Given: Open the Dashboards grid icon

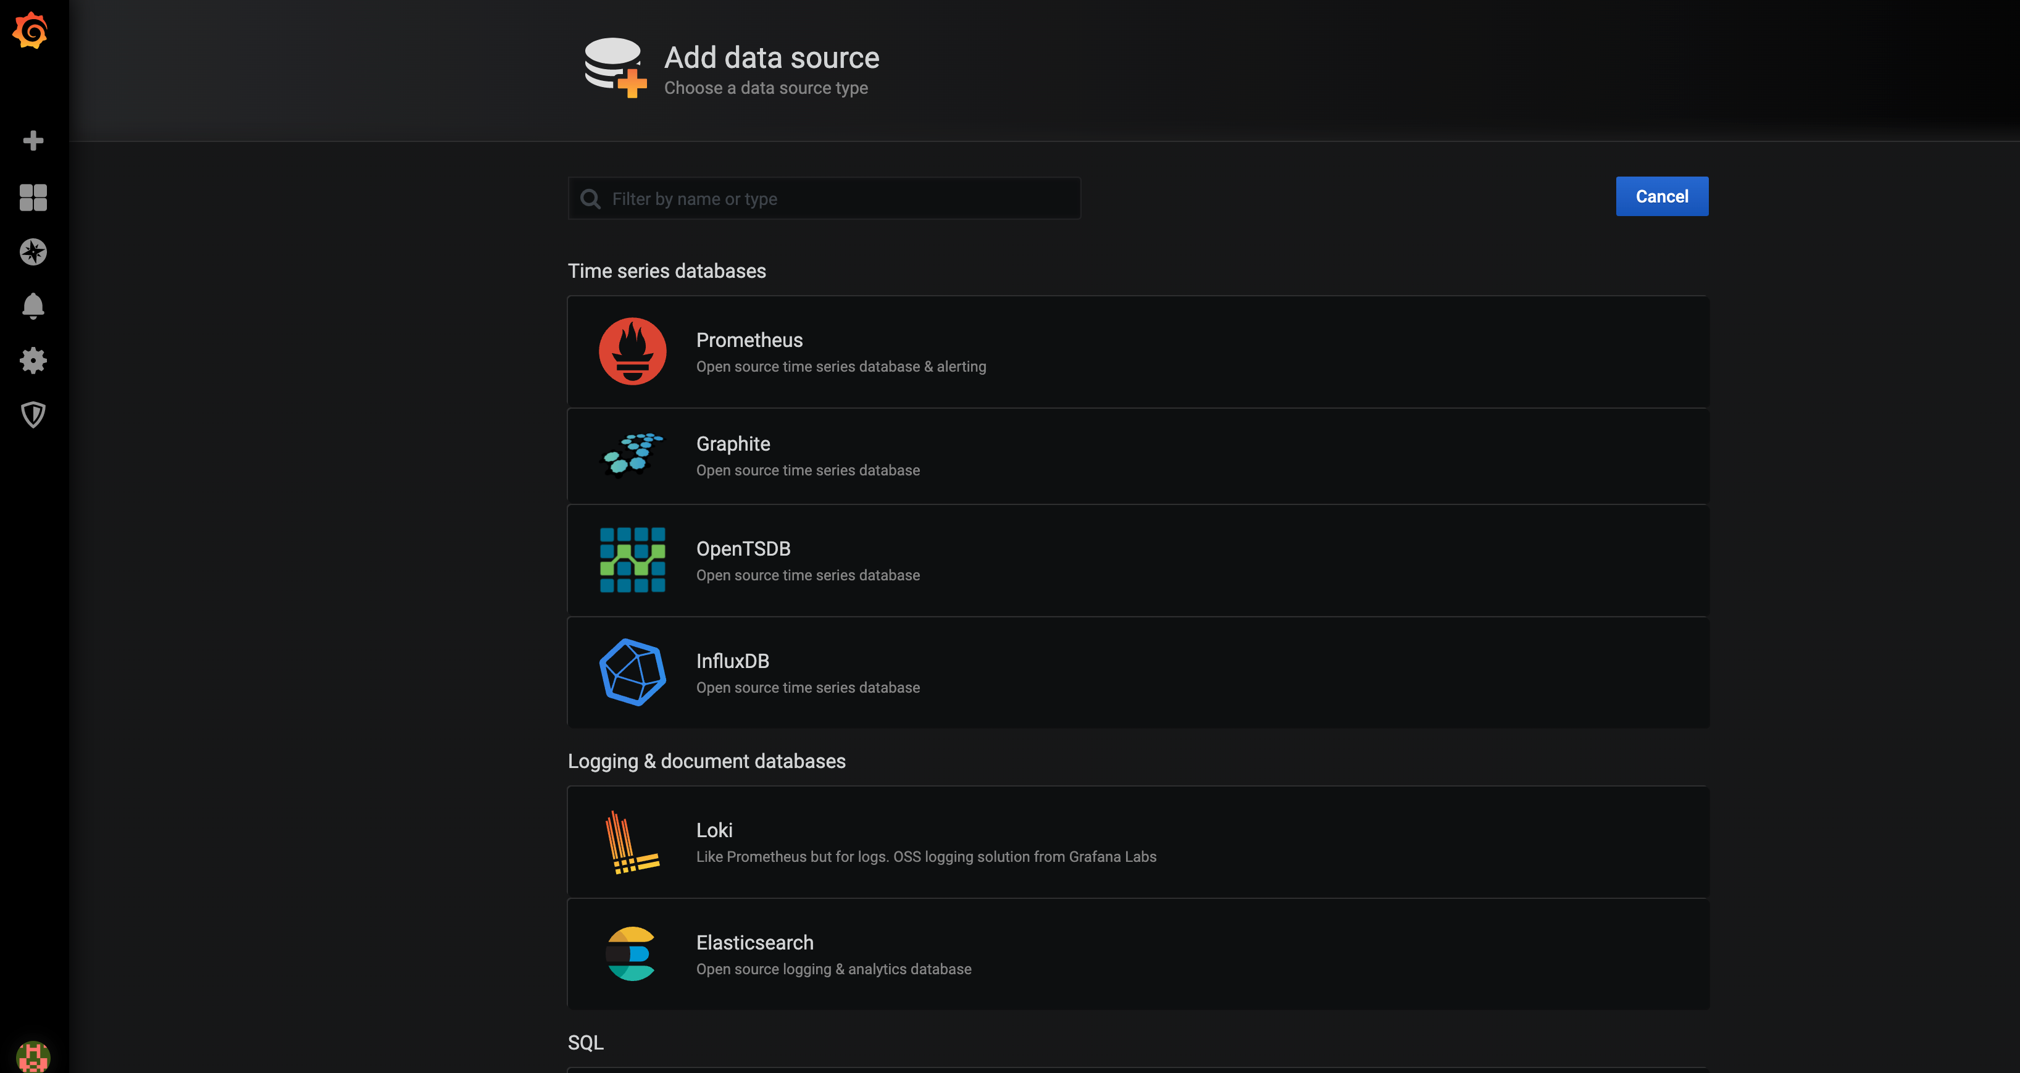Looking at the screenshot, I should click(x=33, y=197).
